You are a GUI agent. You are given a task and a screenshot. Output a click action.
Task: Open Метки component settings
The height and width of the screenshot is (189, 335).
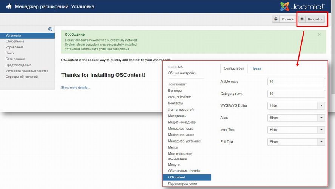point(173,147)
